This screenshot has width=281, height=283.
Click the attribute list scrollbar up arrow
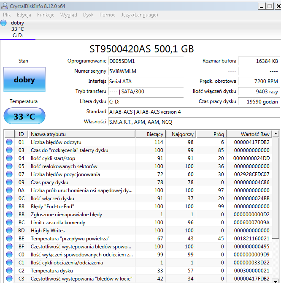tap(276, 134)
